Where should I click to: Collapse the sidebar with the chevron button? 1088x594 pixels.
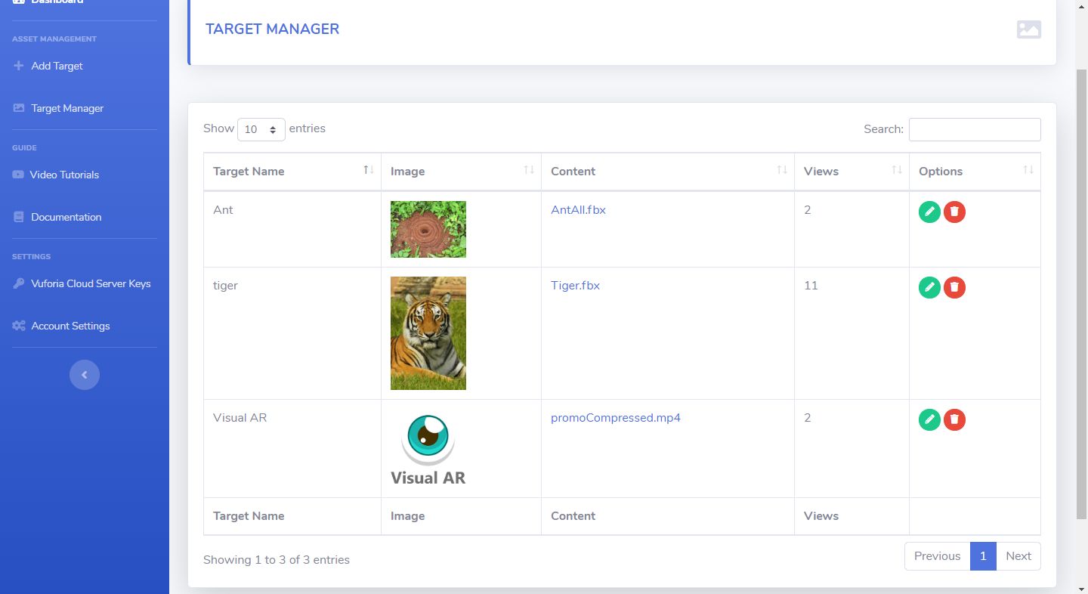85,375
